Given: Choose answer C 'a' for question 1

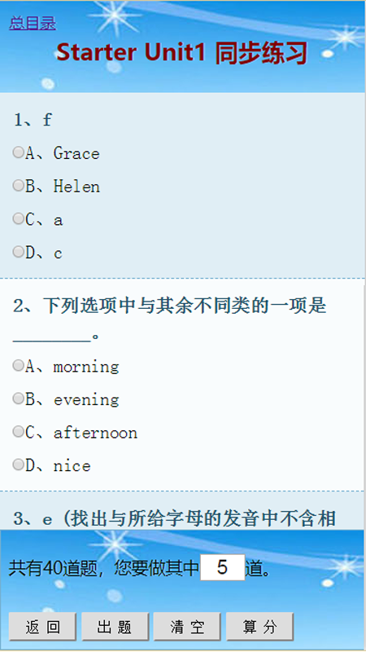Looking at the screenshot, I should [18, 218].
